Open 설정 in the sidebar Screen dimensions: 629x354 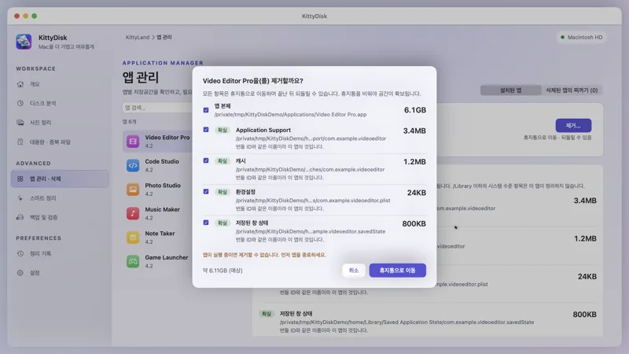(60, 273)
